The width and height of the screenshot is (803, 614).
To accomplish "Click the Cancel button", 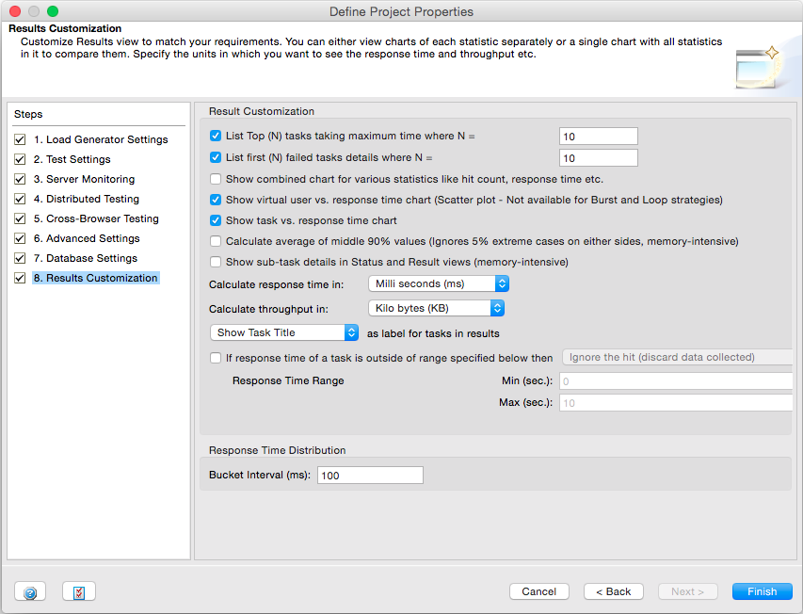I will 539,591.
